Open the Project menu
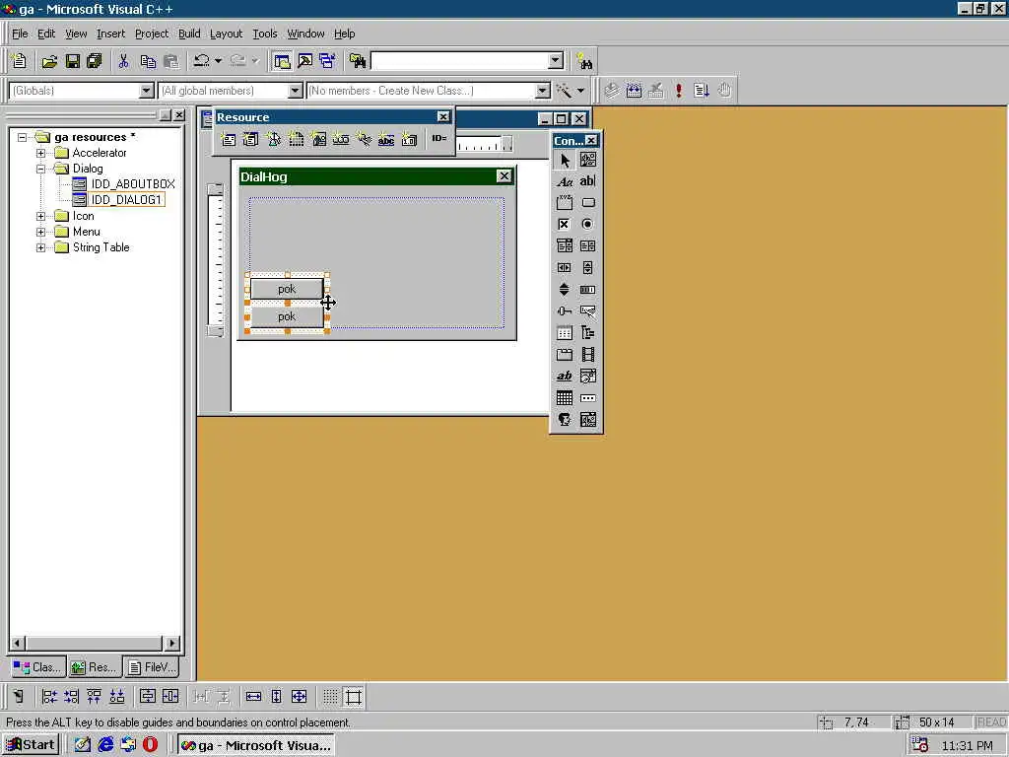Viewport: 1009px width, 757px height. (x=151, y=34)
